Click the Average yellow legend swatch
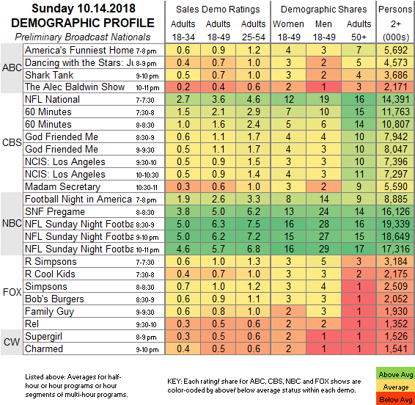 point(395,387)
